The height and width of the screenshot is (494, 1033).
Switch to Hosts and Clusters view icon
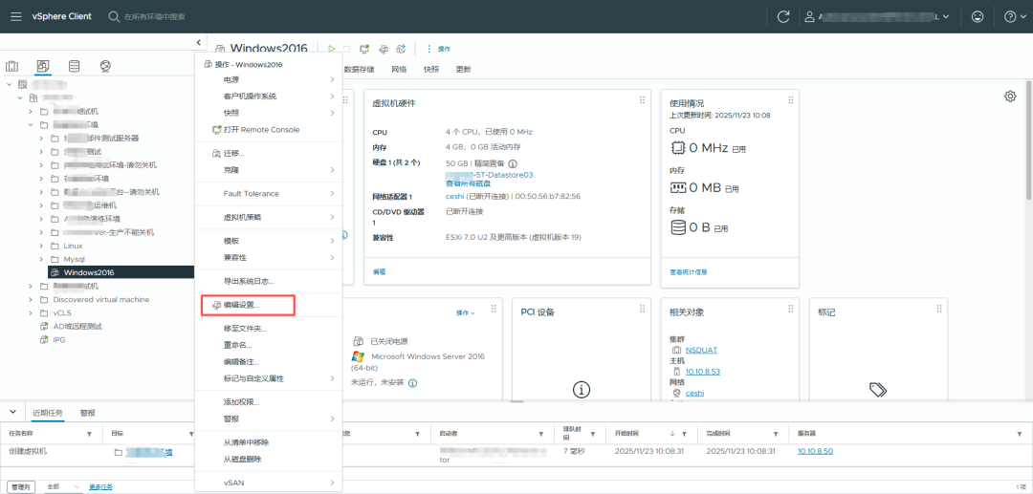11,67
